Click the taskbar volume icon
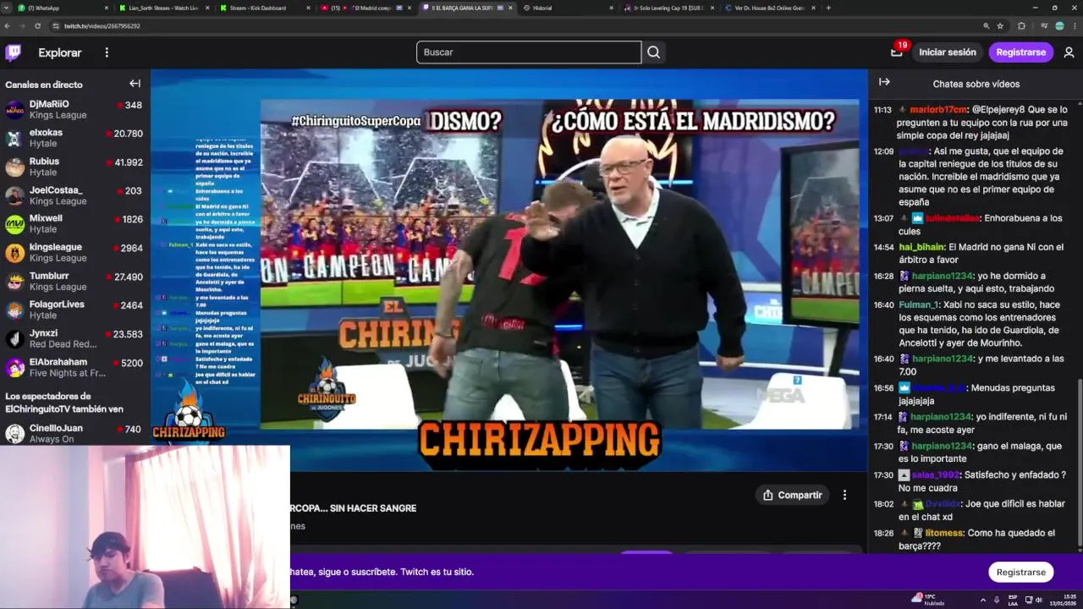 1039,599
